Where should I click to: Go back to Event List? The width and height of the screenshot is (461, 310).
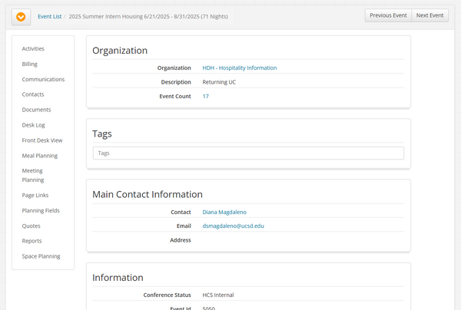(x=49, y=16)
